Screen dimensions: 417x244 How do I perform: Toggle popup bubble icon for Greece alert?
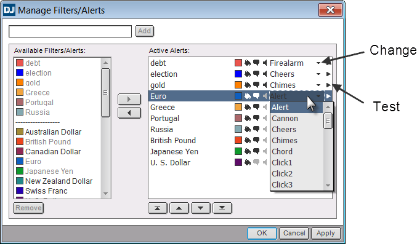point(256,107)
